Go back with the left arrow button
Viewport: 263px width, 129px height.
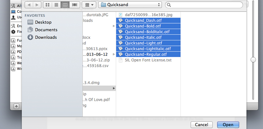[29, 5]
